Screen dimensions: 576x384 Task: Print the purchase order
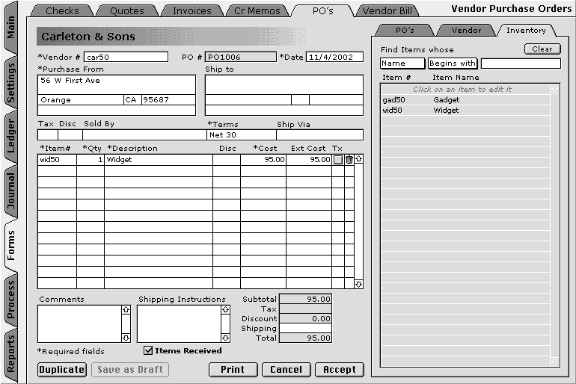tap(233, 369)
